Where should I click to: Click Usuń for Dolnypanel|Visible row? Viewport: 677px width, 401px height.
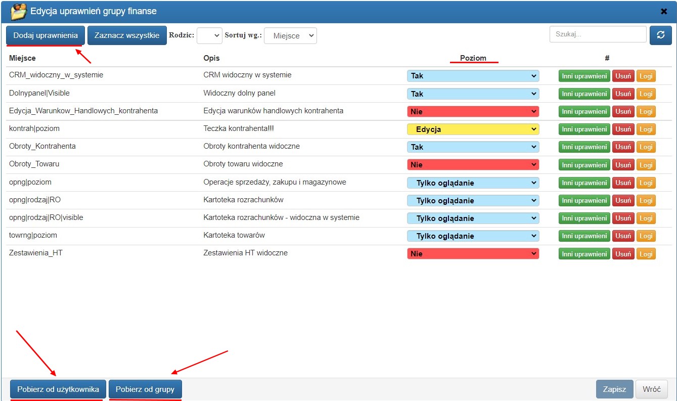pyautogui.click(x=623, y=94)
